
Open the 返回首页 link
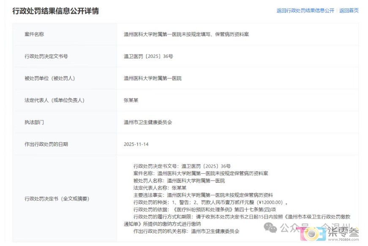pos(349,11)
